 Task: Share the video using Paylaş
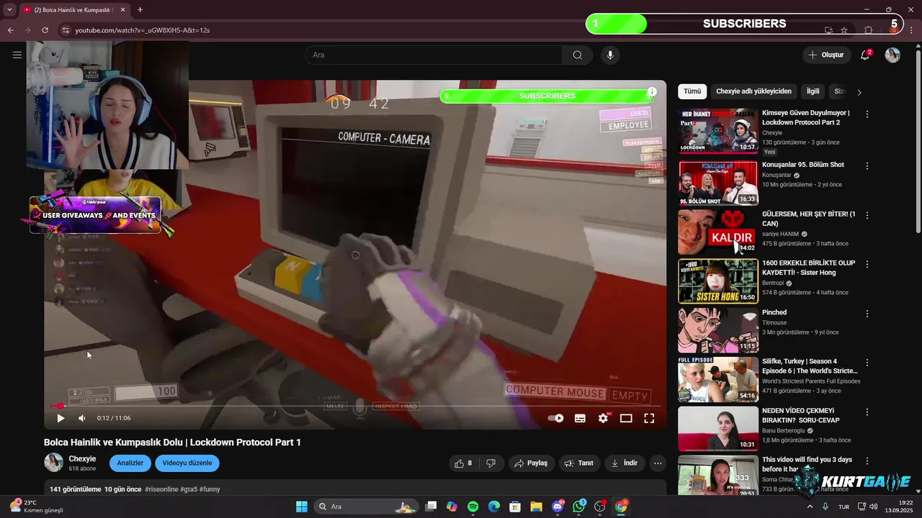coord(532,463)
